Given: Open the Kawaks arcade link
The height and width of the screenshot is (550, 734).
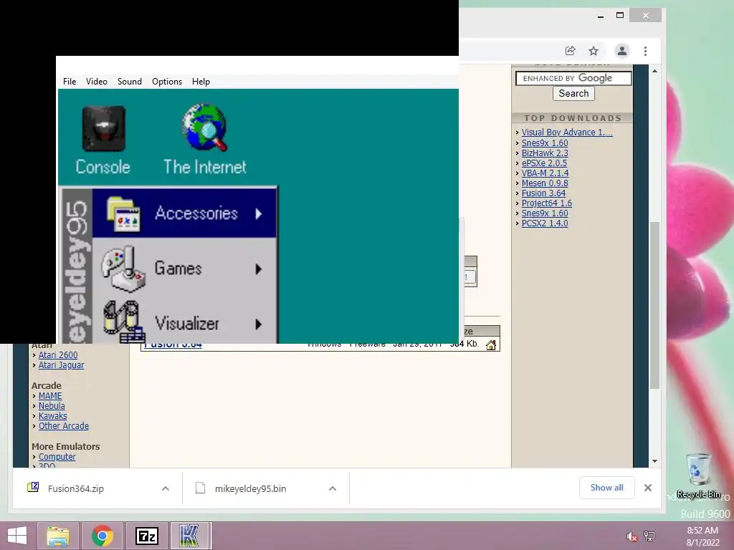Looking at the screenshot, I should [52, 416].
